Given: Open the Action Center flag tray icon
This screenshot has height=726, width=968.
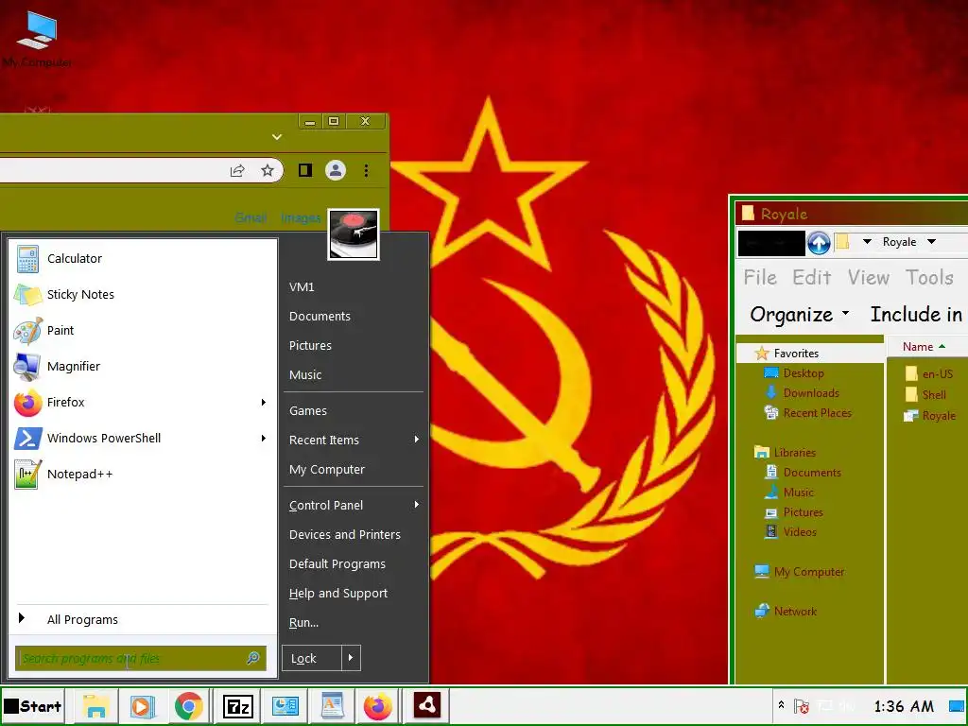Looking at the screenshot, I should 802,706.
